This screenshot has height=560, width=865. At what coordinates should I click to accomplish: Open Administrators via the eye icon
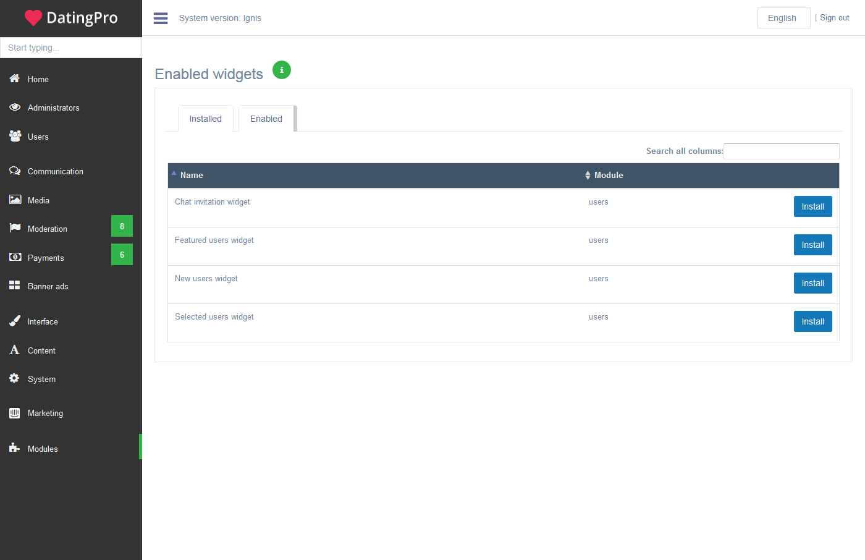pyautogui.click(x=15, y=108)
